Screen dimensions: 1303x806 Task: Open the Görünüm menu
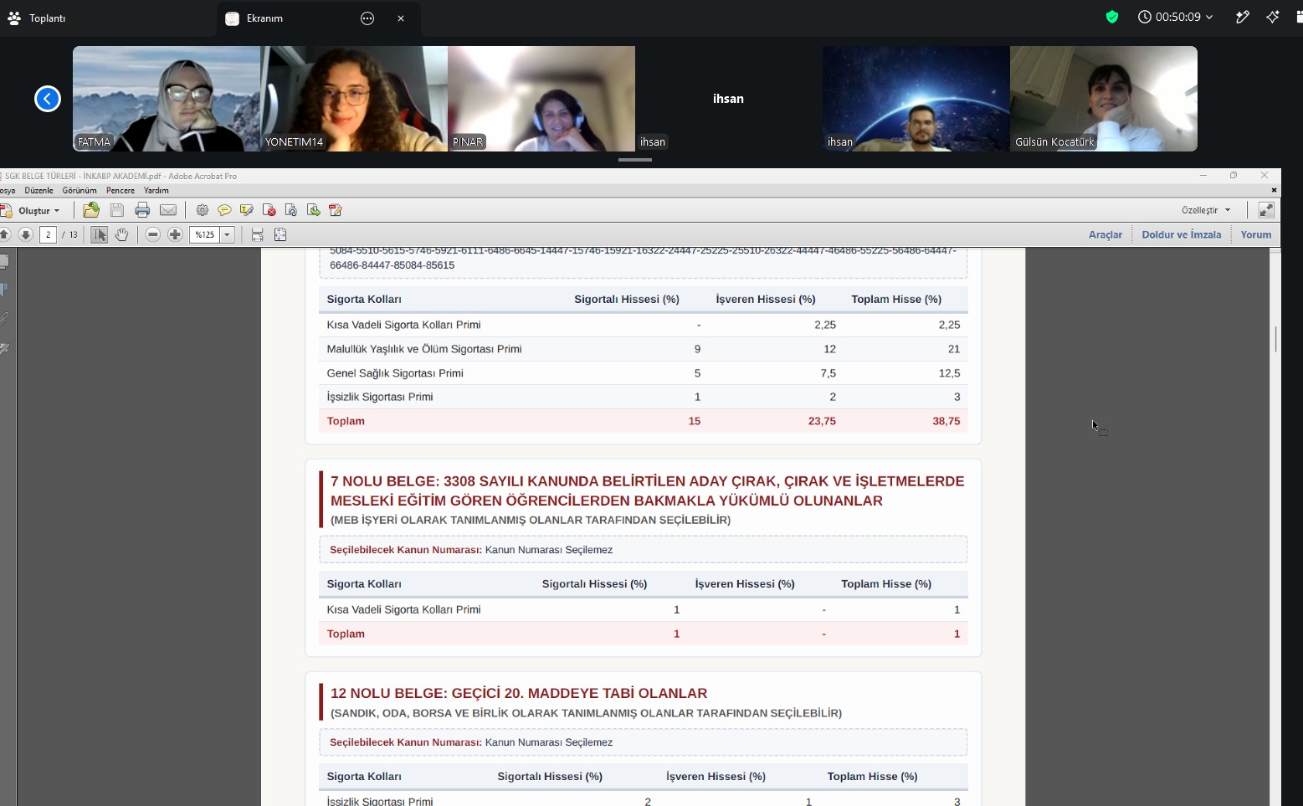pos(80,190)
